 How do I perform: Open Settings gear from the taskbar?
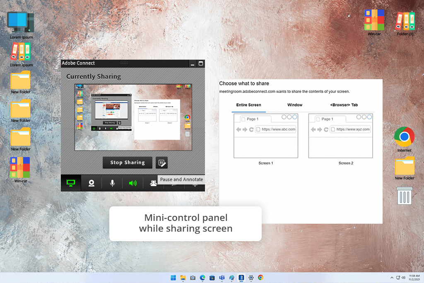click(251, 278)
